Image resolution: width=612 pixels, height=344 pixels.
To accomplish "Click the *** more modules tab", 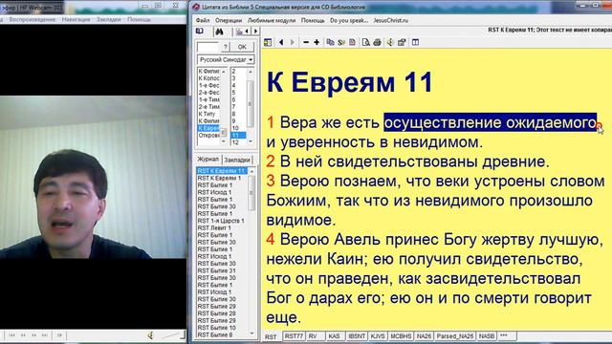I will pos(504,335).
